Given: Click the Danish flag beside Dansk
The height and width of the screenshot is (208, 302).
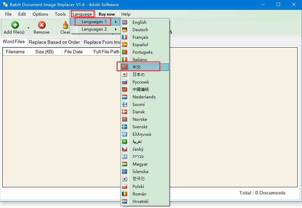Looking at the screenshot, I should coord(125,112).
